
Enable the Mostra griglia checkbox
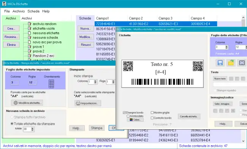coord(152,113)
